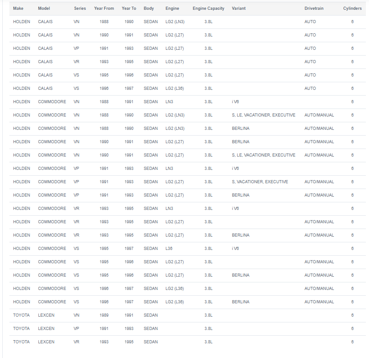Click LEXCEN in the VR 1993 row
The width and height of the screenshot is (369, 358).
point(46,342)
